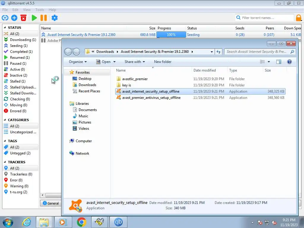The image size is (304, 228).
Task: Toggle the preview pane icon
Action: (278, 62)
